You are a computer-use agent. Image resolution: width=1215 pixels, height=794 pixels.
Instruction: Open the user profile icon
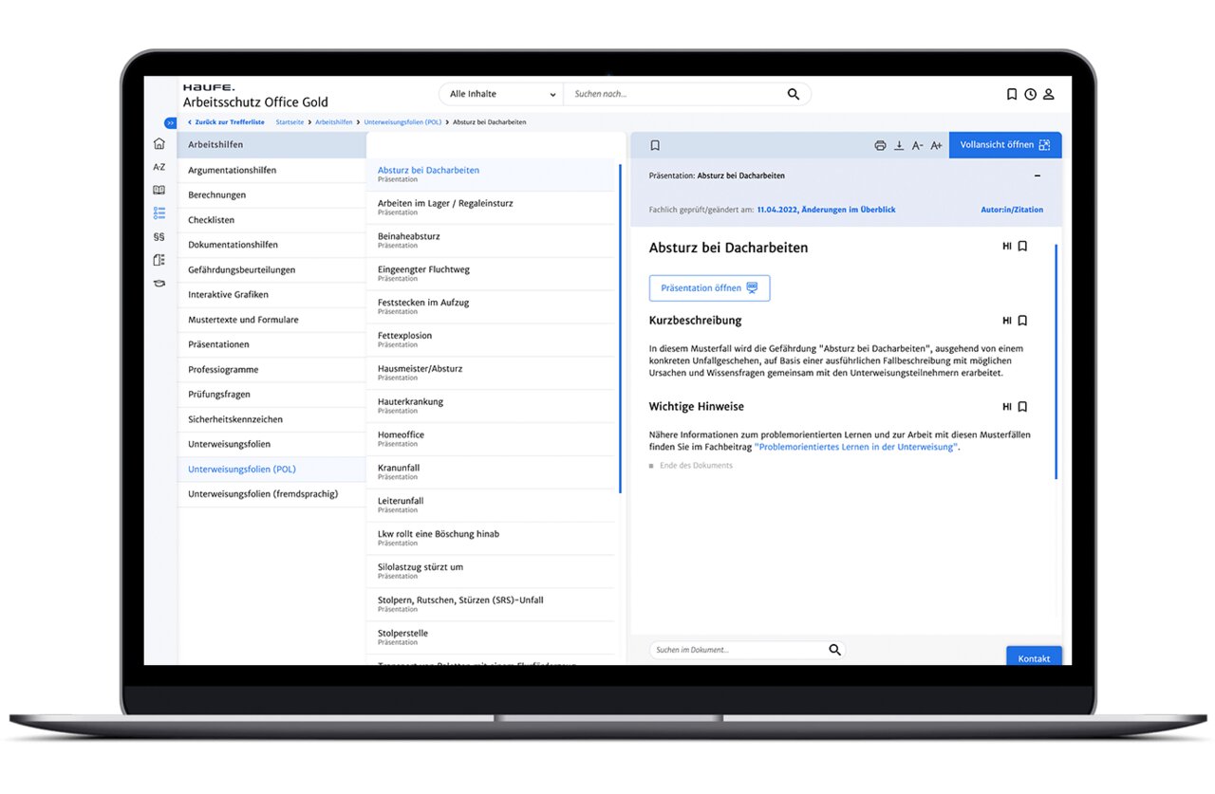tap(1049, 95)
